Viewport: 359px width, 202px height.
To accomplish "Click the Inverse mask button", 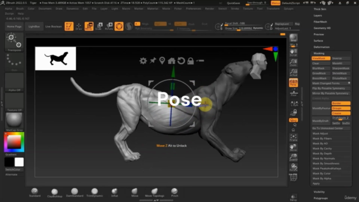I will point(340,58).
